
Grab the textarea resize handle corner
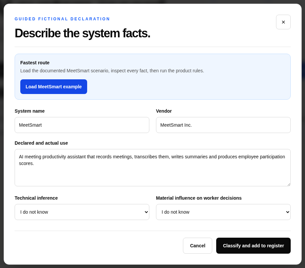(x=289, y=184)
